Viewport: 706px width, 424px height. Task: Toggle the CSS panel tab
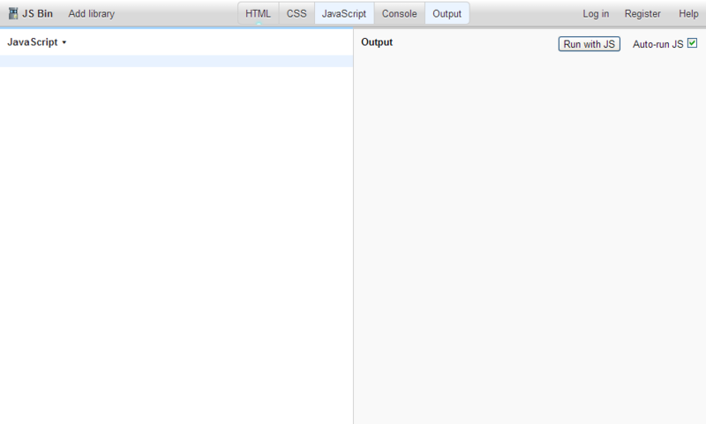[x=297, y=13]
